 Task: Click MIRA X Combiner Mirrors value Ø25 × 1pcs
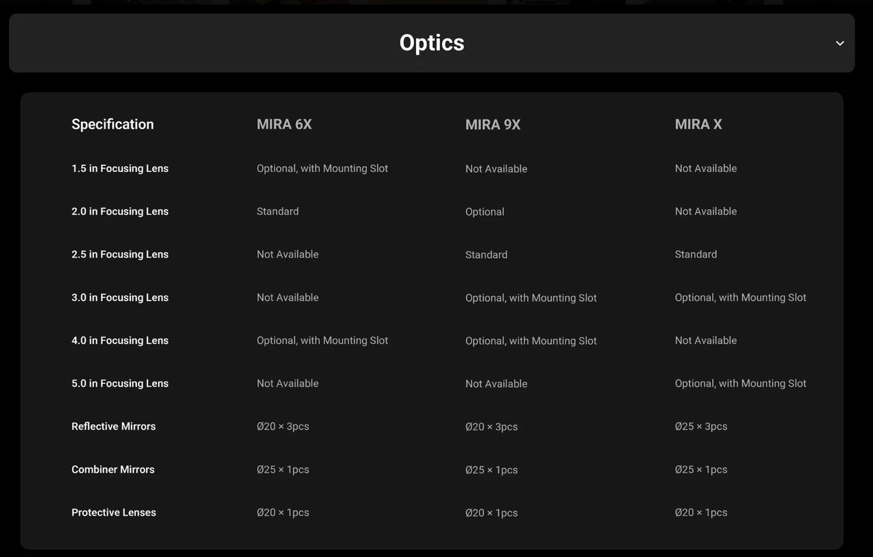click(701, 470)
